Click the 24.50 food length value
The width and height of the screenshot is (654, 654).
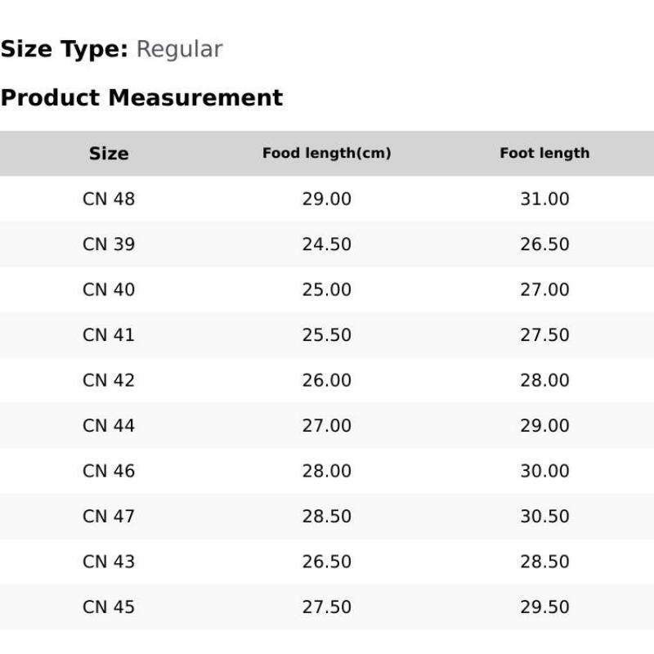tap(326, 244)
